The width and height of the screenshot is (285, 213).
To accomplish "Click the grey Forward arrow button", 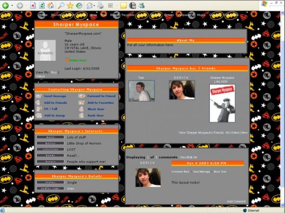I will (x=20, y=5).
